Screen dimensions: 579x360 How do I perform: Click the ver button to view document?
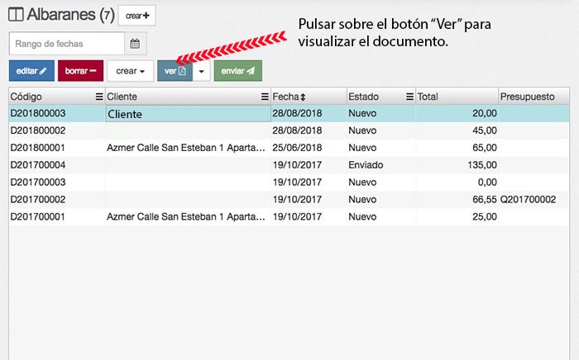[175, 71]
